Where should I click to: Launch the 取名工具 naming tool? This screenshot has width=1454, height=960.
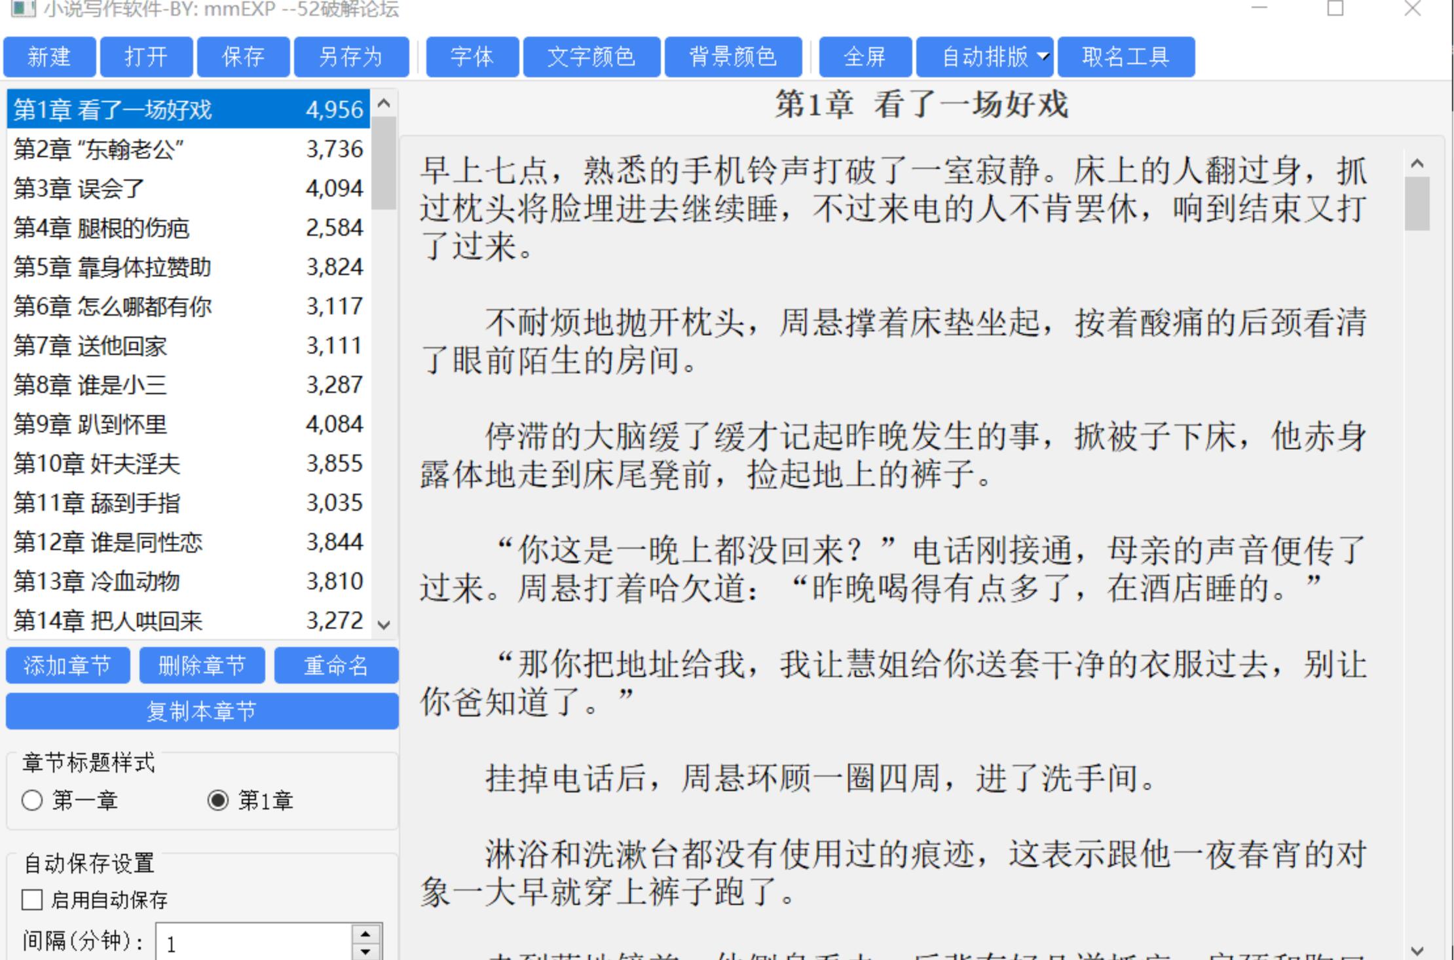click(1125, 57)
